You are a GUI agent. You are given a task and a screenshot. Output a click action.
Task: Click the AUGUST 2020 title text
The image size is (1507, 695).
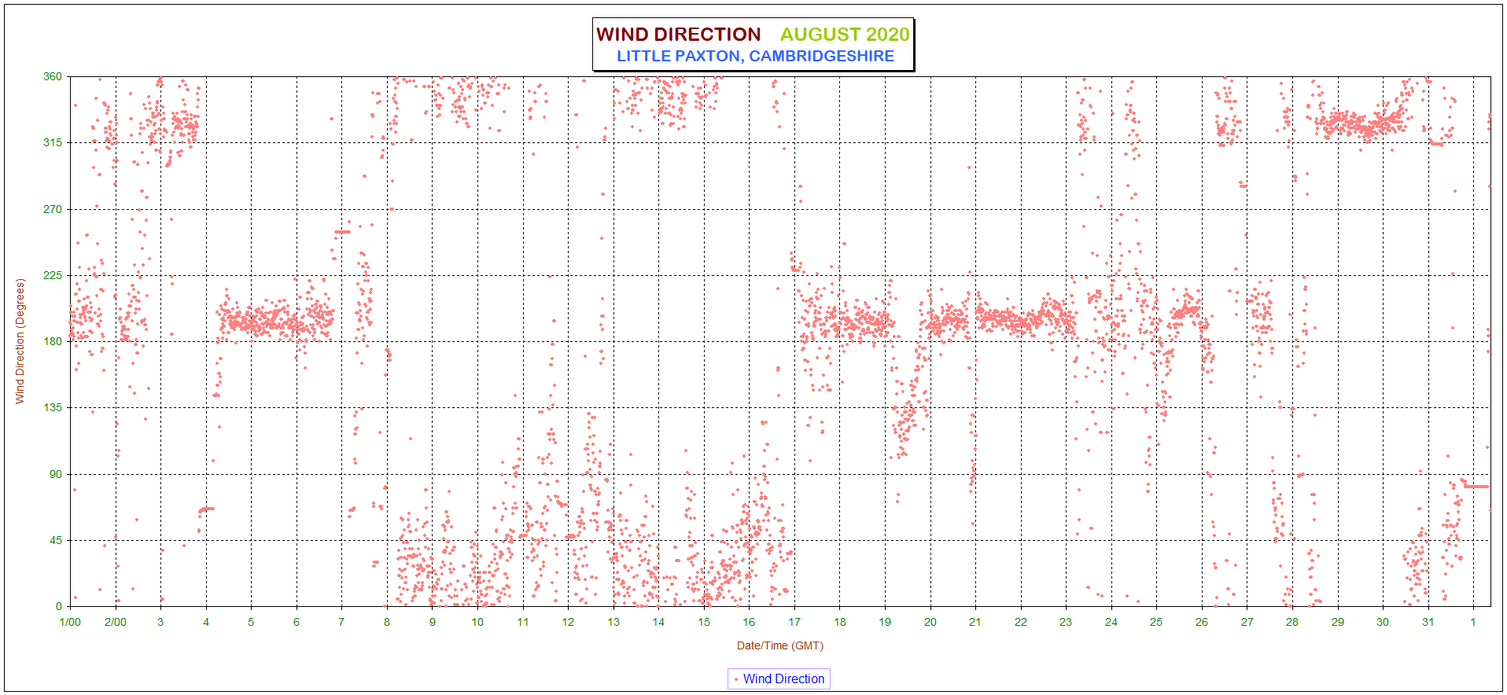(845, 35)
